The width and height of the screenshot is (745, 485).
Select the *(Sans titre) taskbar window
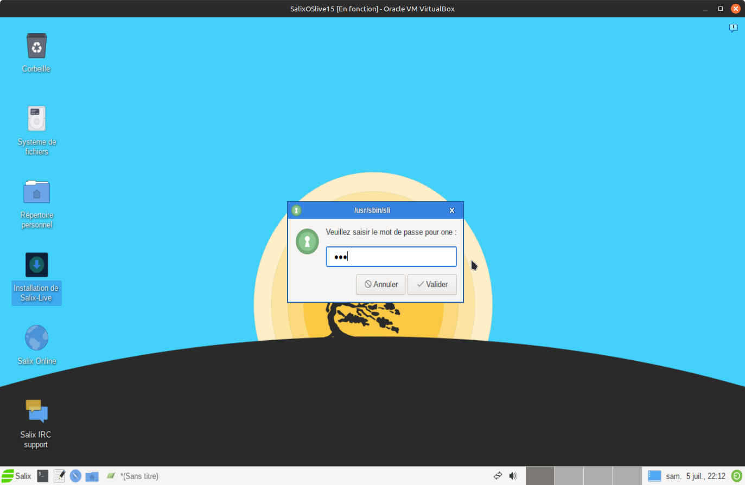[x=133, y=476]
